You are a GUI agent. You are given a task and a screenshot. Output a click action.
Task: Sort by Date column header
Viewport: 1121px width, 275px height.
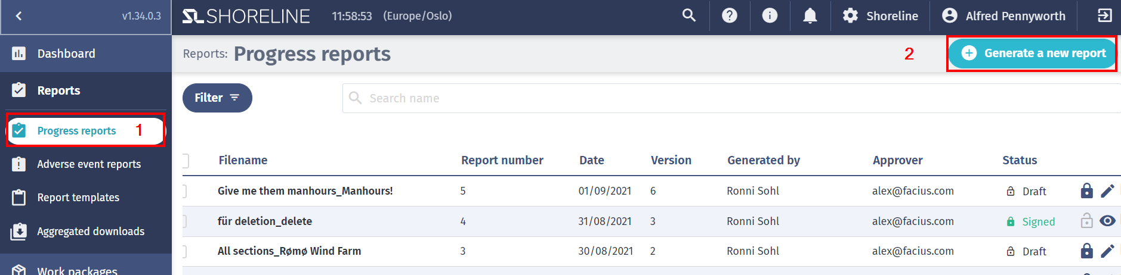click(592, 160)
